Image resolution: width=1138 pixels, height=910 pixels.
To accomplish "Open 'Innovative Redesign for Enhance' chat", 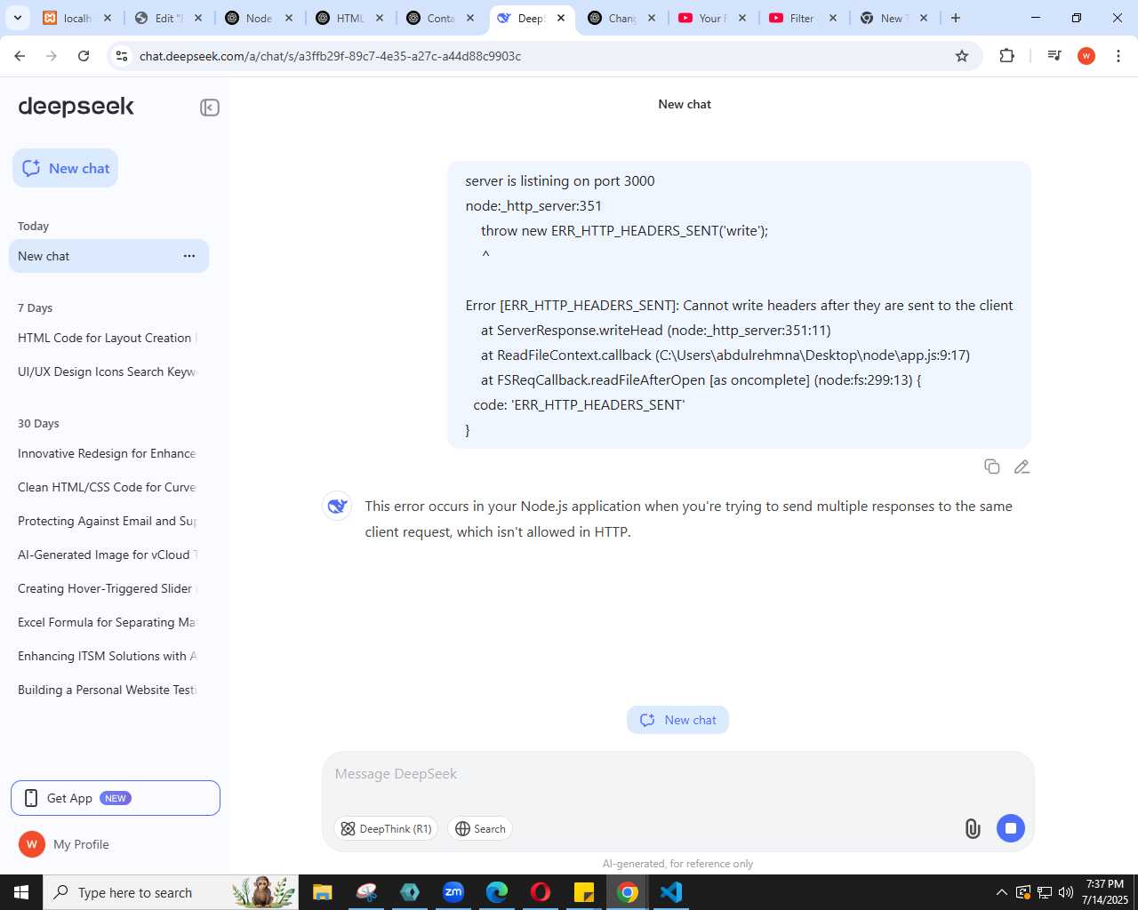I will click(108, 453).
